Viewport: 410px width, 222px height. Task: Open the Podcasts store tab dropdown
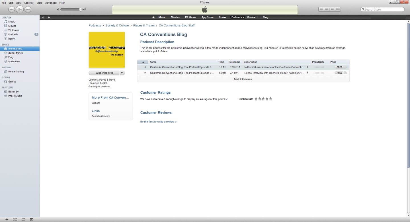tap(244, 17)
